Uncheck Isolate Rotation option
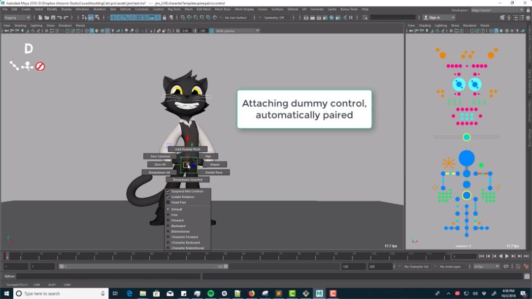Image resolution: width=532 pixels, height=299 pixels. (x=168, y=197)
